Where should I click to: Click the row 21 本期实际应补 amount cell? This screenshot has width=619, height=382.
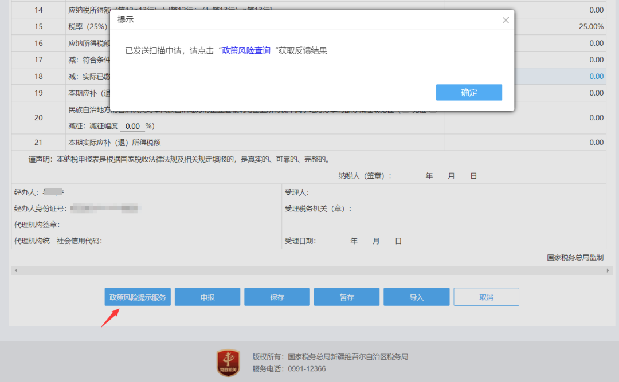click(525, 142)
